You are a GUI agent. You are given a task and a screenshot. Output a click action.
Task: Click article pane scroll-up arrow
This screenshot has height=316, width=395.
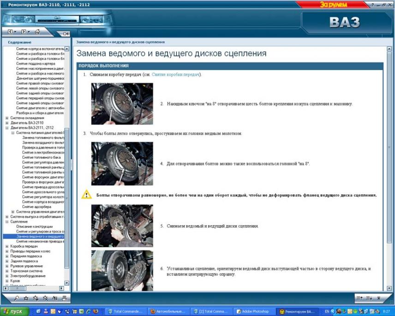pos(389,49)
